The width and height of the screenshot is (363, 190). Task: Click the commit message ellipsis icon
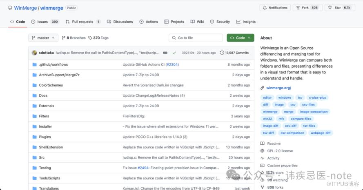165,53
